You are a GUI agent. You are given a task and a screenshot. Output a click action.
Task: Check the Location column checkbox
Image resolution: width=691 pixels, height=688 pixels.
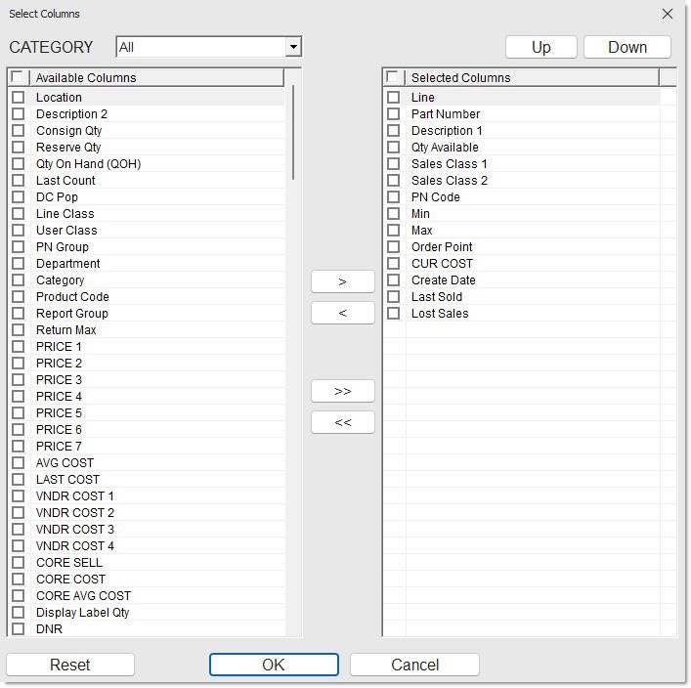pos(18,98)
